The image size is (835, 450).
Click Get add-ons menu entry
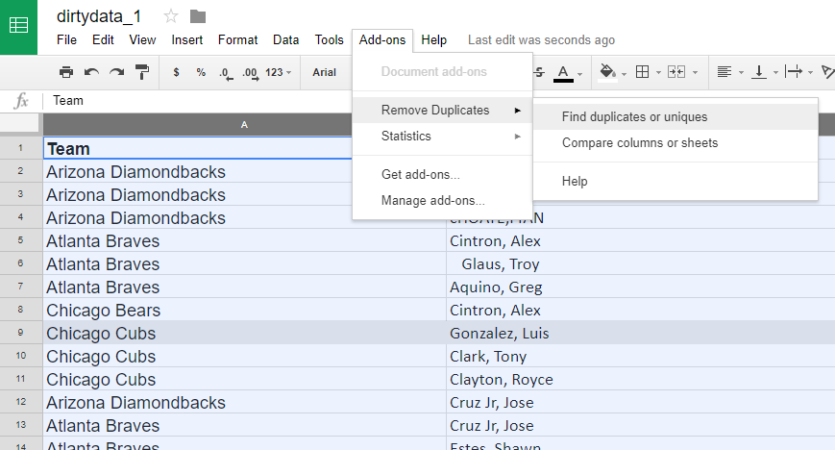coord(420,175)
